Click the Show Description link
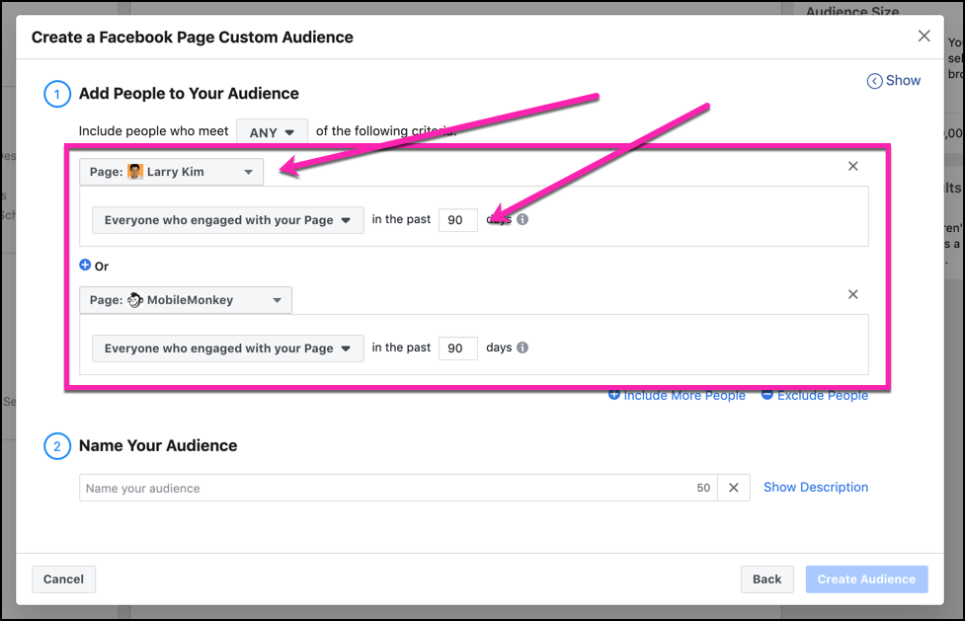 (x=815, y=487)
